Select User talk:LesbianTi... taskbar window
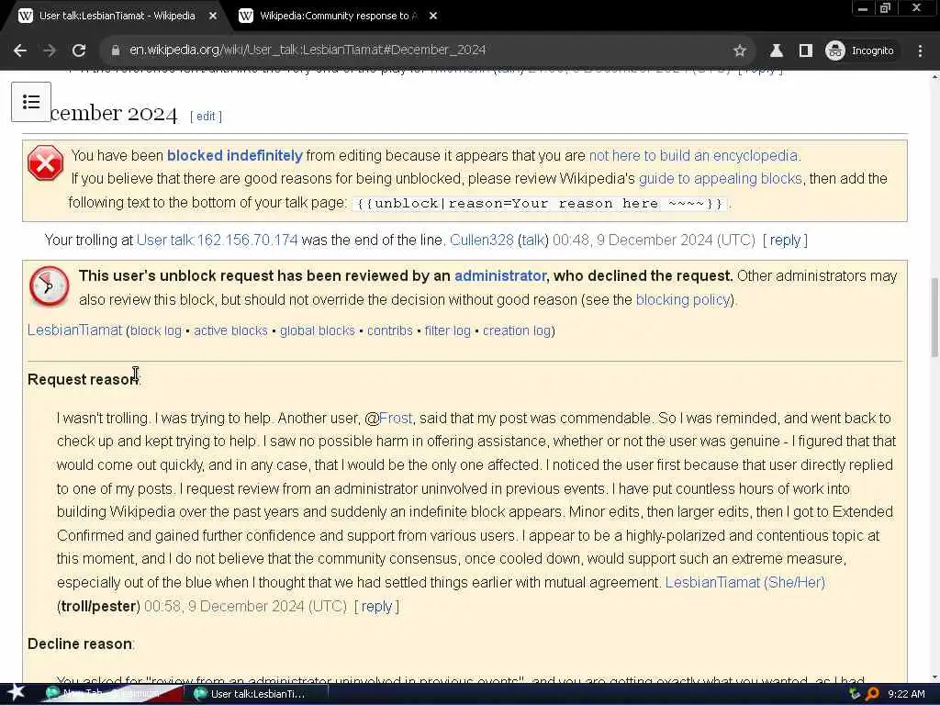This screenshot has height=705, width=940. (257, 694)
